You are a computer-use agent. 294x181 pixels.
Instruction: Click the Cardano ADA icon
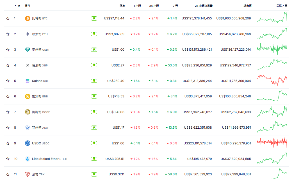[28, 128]
